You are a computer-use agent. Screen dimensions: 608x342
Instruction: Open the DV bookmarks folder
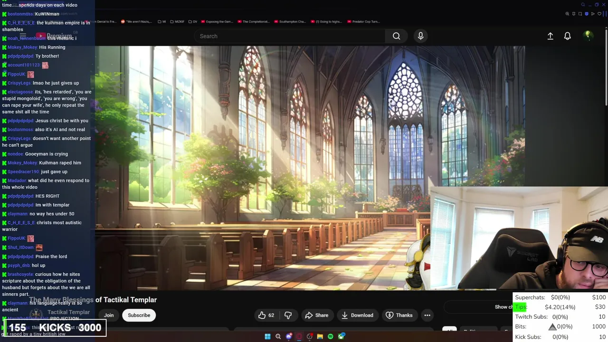(192, 21)
